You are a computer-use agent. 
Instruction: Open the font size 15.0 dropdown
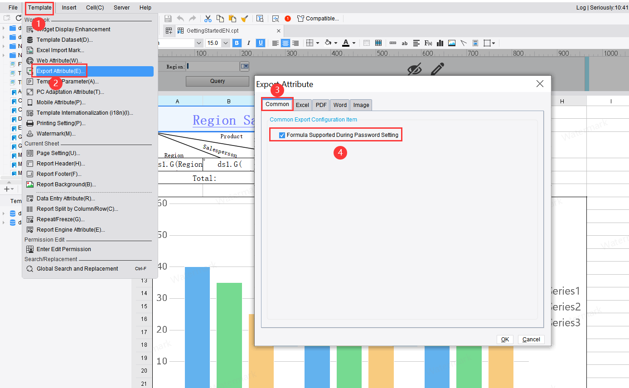pos(226,43)
